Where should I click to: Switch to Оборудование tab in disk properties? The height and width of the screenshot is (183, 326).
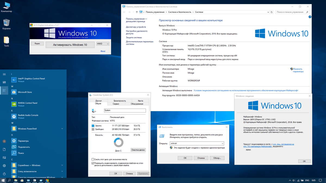click(x=137, y=104)
